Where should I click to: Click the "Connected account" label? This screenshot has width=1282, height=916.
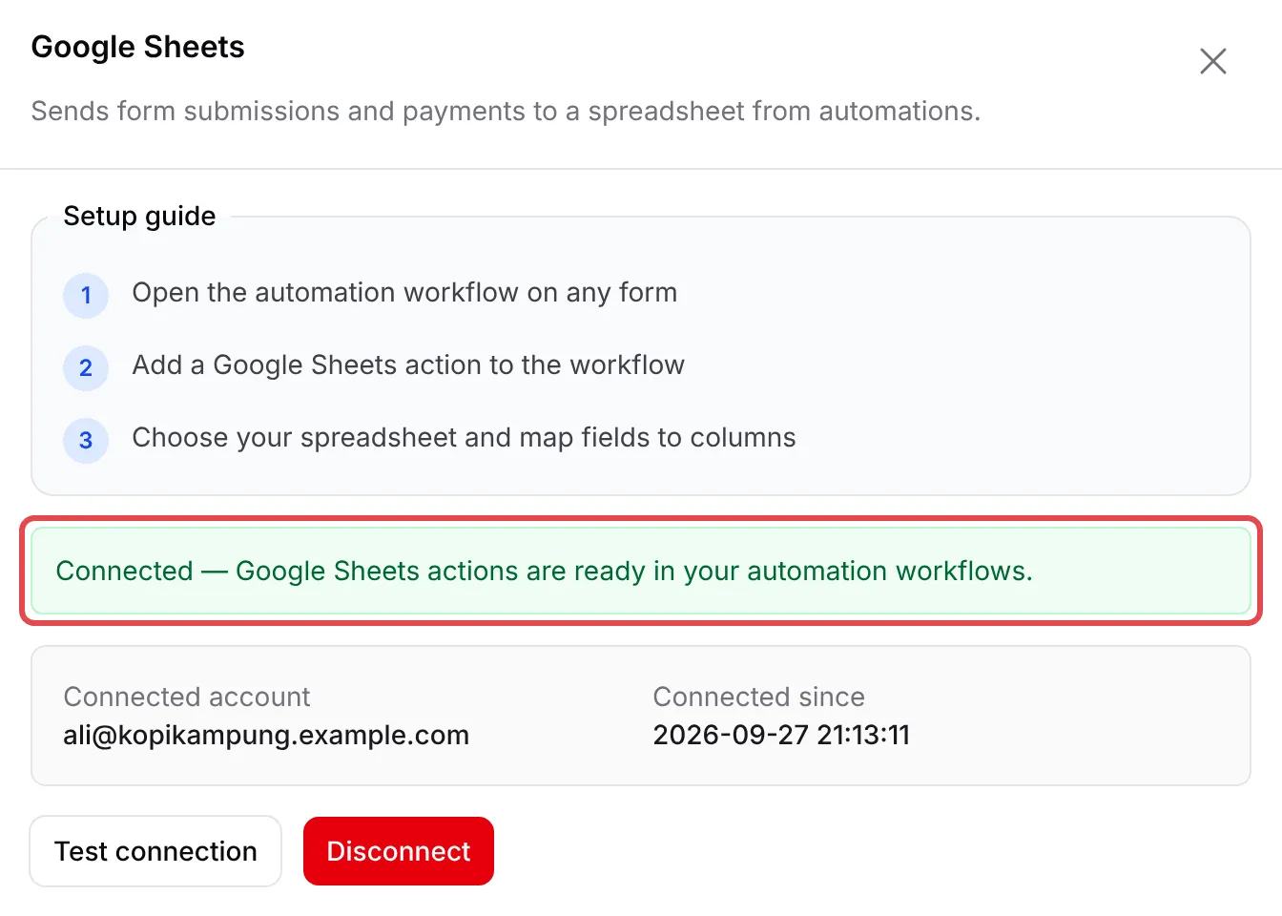(187, 697)
